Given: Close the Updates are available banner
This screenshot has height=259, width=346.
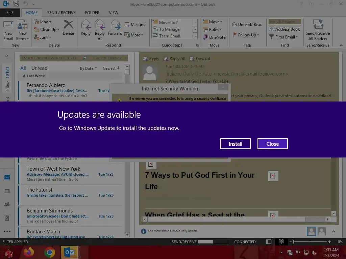Looking at the screenshot, I should point(273,144).
